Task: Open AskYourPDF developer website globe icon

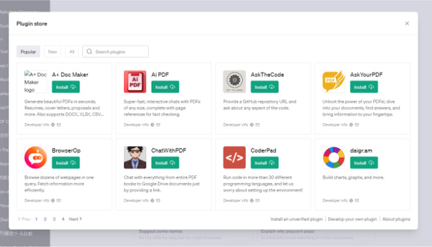Action: click(x=351, y=125)
